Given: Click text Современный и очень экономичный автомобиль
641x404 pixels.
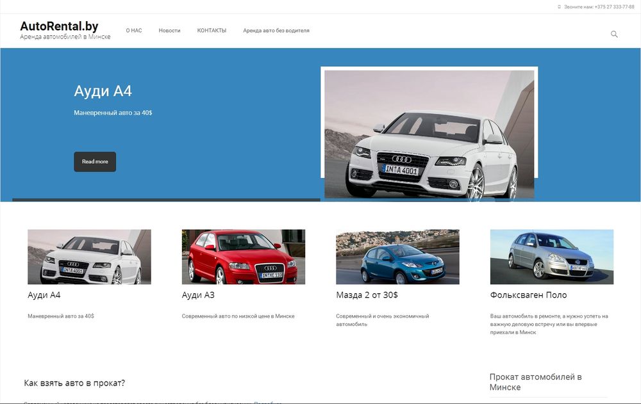Looking at the screenshot, I should (382, 320).
